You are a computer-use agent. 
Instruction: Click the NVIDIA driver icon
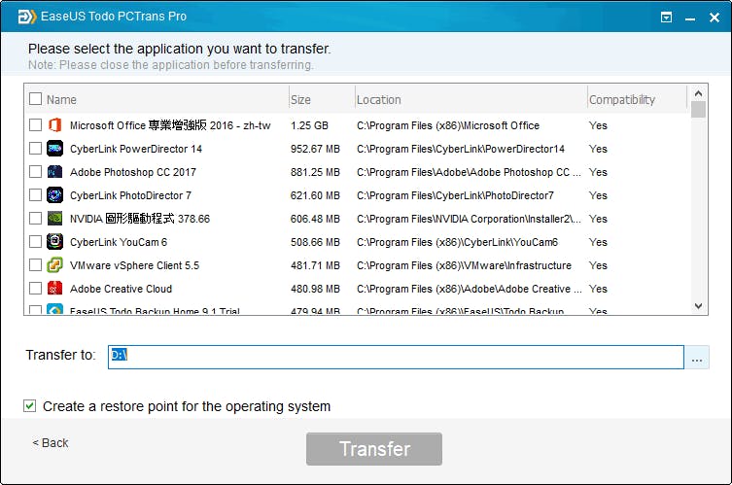point(54,219)
